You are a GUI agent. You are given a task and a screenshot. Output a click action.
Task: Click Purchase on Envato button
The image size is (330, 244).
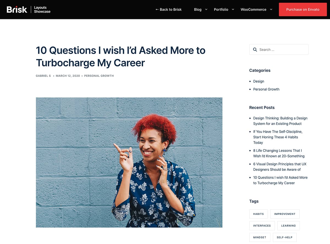(303, 9)
